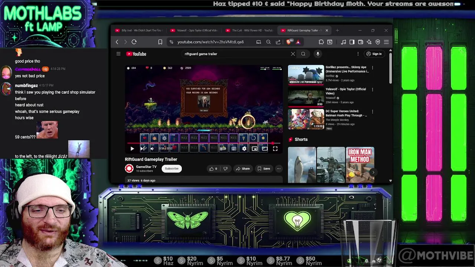Click 'GameStar TV' channel name
This screenshot has height=267, width=475.
[x=146, y=167]
